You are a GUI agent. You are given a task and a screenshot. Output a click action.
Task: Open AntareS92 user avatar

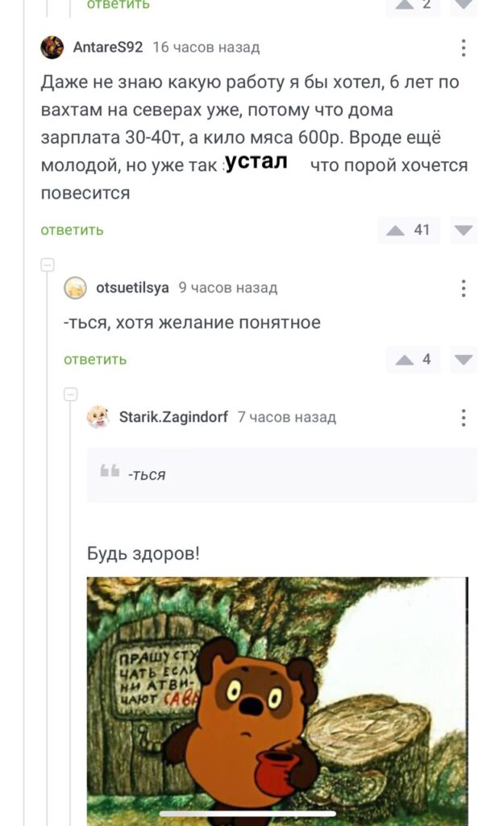52,48
